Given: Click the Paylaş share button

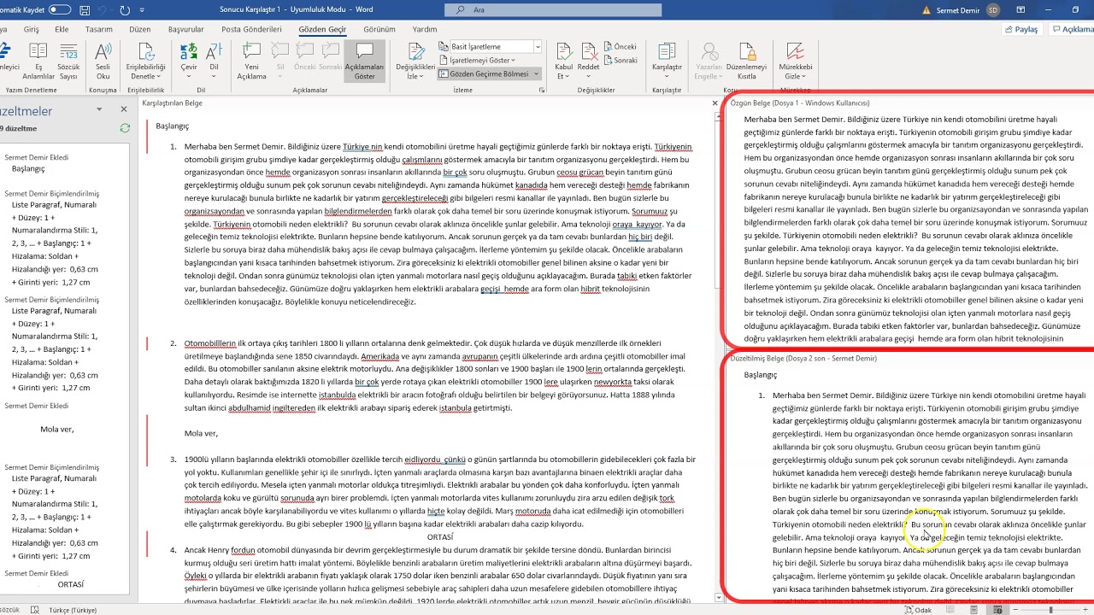Looking at the screenshot, I should pos(1020,29).
